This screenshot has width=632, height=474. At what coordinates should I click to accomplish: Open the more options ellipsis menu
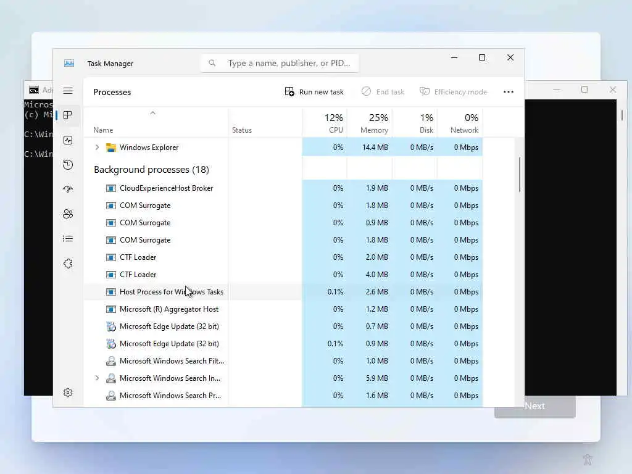tap(509, 92)
